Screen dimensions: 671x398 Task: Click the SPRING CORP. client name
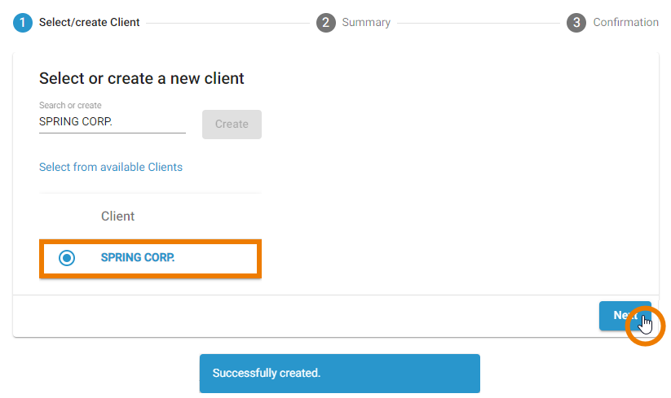[138, 258]
